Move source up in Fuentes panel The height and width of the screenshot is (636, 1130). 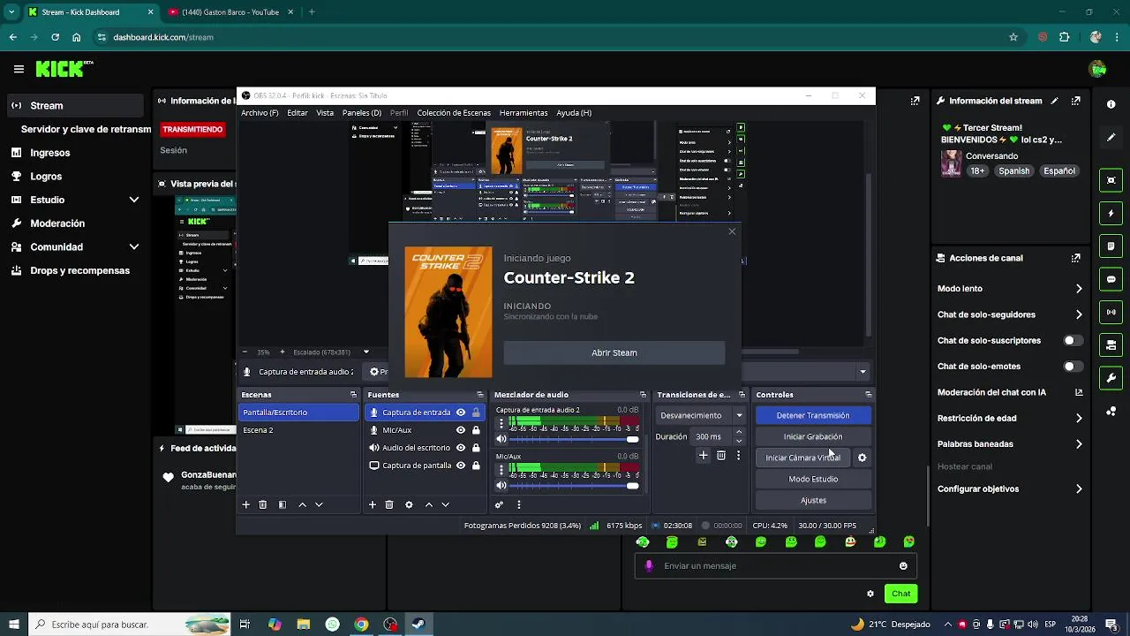coord(429,504)
